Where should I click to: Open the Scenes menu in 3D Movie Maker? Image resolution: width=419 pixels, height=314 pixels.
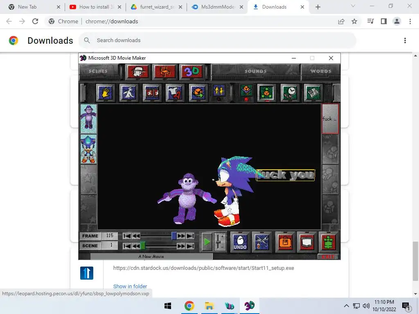click(x=98, y=71)
